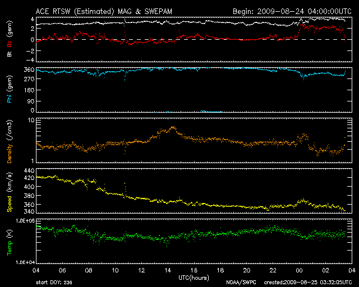The image size is (359, 287).
Task: Click the '14' hour tick on the UTC axis
Action: coord(168,271)
